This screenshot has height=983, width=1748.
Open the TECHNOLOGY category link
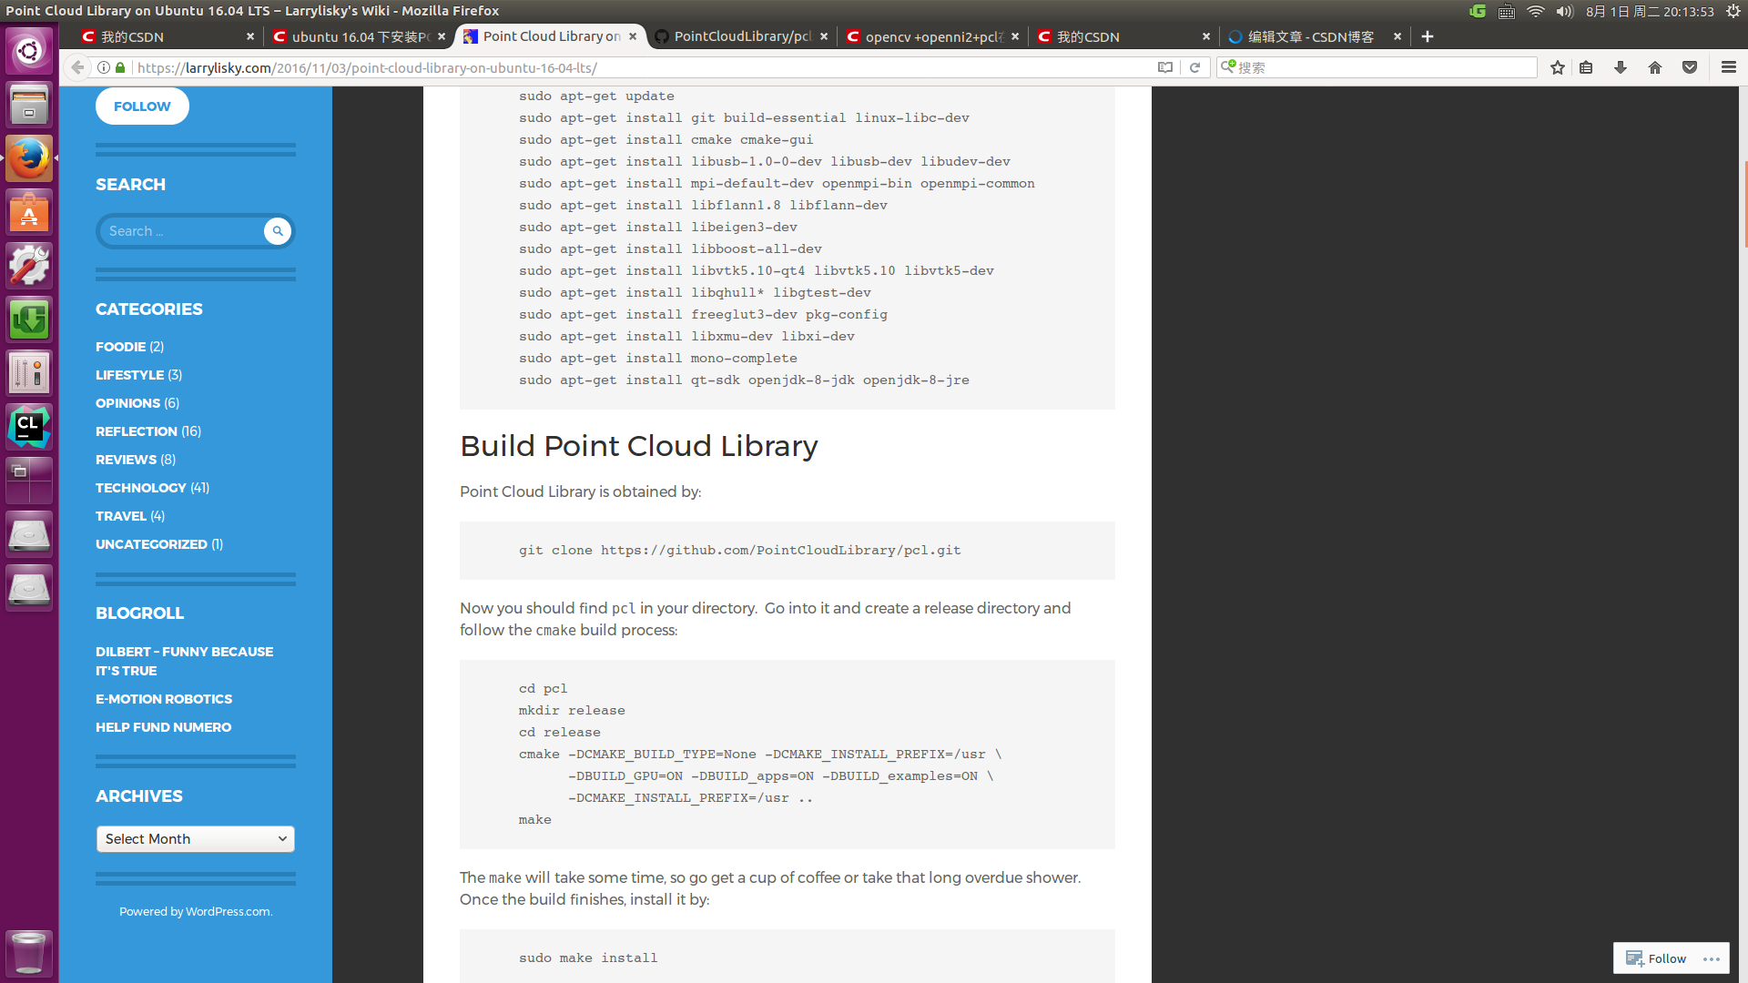(x=141, y=488)
